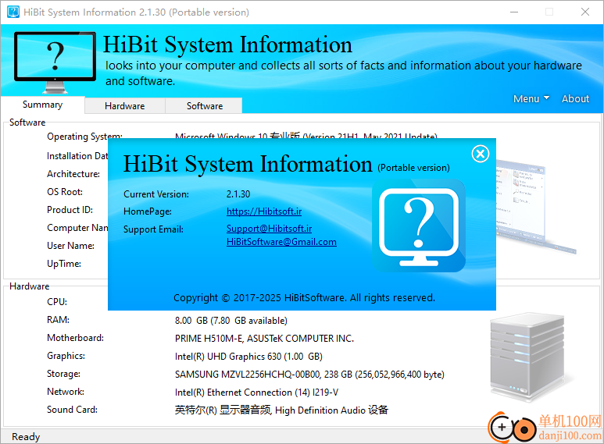Click the copyright notice in About dialog
Image resolution: width=604 pixels, height=444 pixels.
point(304,298)
